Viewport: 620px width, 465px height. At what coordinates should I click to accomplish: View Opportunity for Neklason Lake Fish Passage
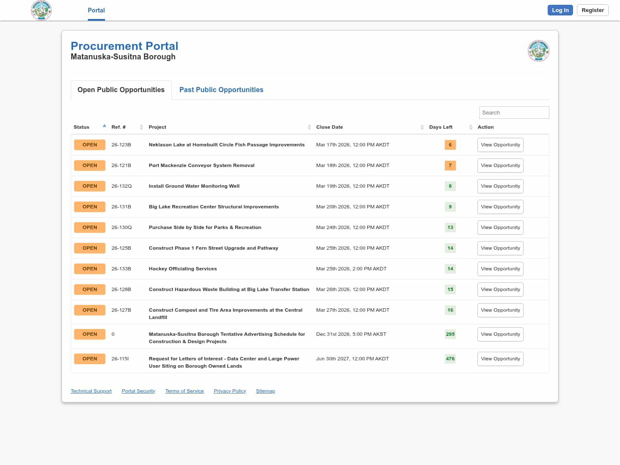(x=500, y=145)
